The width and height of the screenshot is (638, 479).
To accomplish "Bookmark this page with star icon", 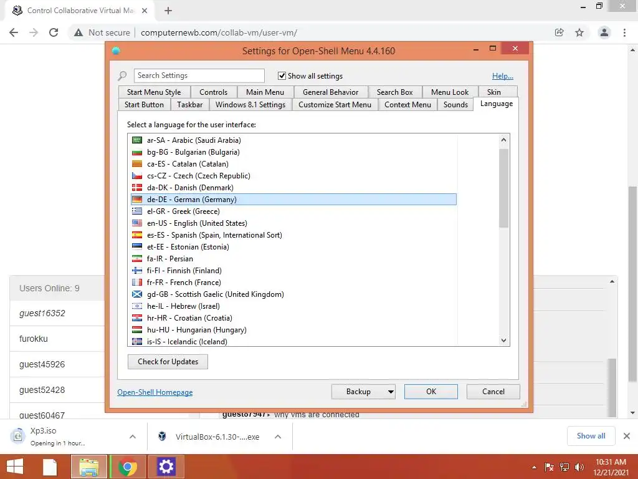I will pos(579,32).
